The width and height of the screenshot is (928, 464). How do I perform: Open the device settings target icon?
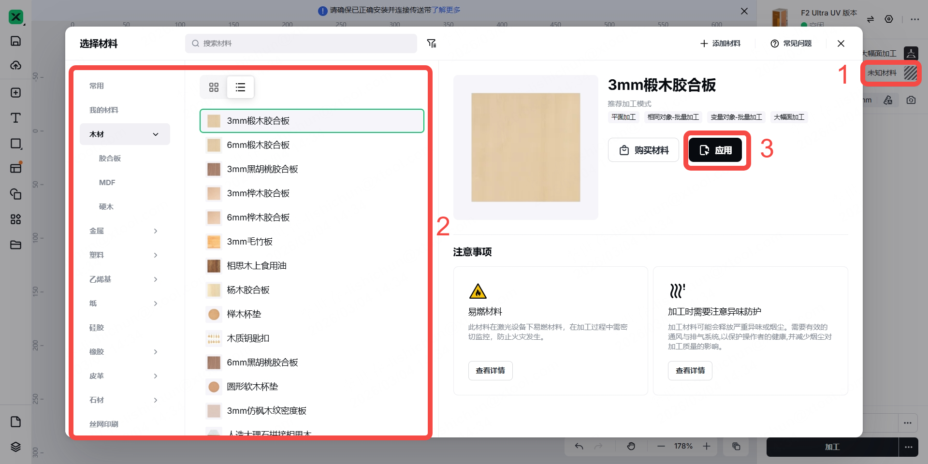(x=889, y=19)
